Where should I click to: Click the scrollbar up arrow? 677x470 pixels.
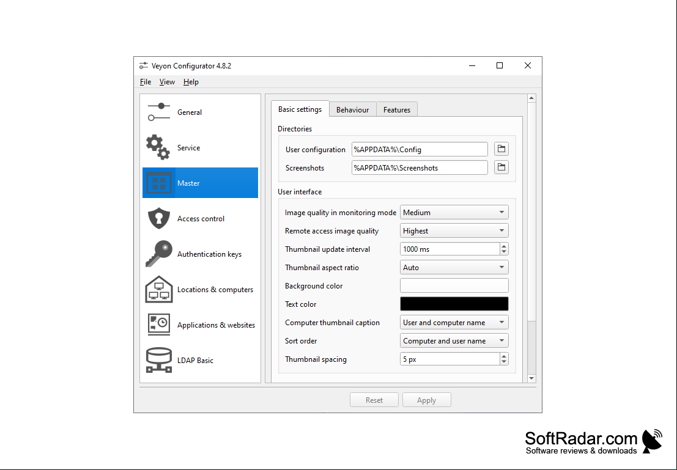[x=531, y=98]
